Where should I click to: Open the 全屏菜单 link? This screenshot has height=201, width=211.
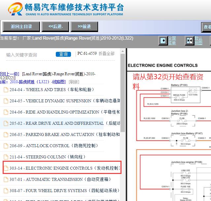[x=172, y=41]
